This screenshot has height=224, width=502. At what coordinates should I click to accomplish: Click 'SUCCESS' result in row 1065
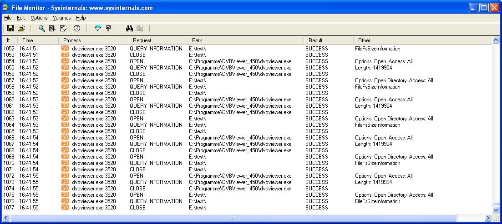pos(317,131)
